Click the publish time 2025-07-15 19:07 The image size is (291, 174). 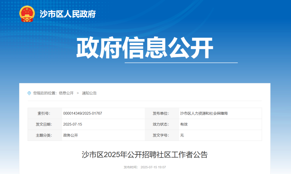coord(153,167)
